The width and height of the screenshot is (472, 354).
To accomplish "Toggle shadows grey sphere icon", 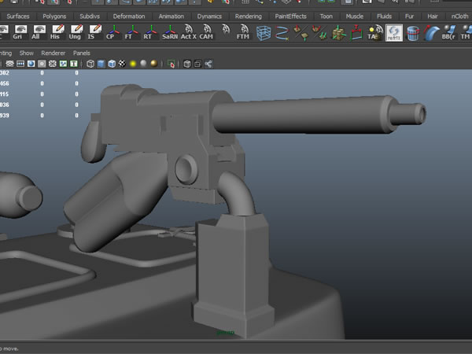I will pos(144,64).
